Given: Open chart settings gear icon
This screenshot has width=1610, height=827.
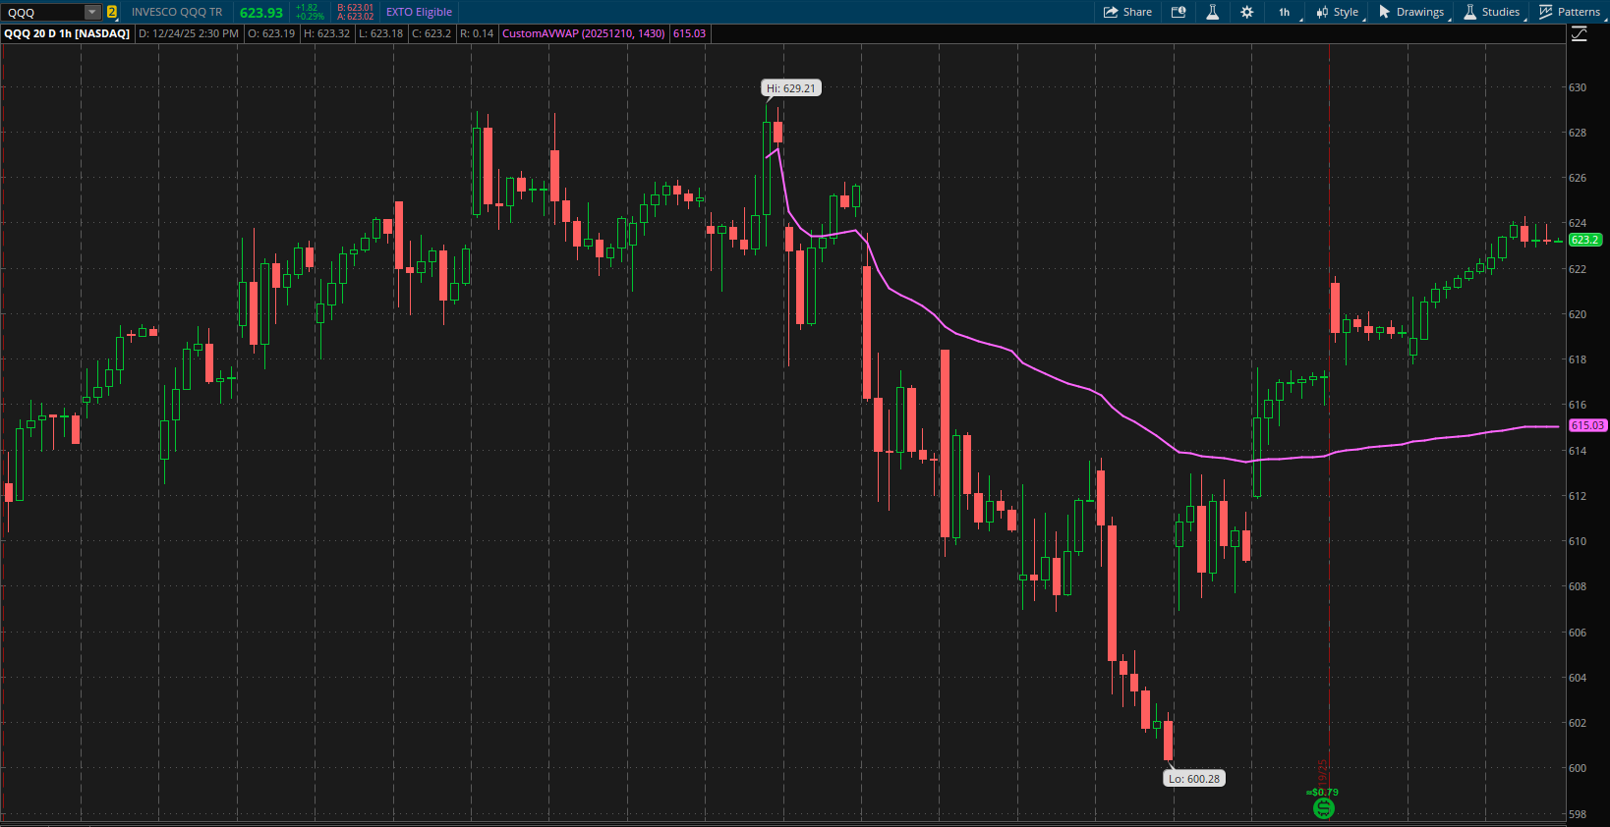Looking at the screenshot, I should pyautogui.click(x=1246, y=12).
